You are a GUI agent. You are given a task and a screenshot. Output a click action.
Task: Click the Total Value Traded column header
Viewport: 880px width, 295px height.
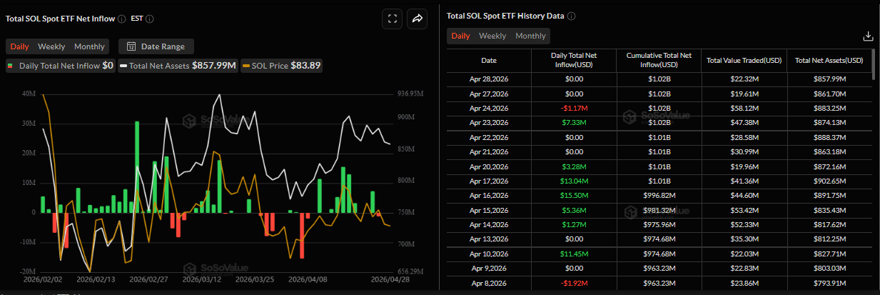click(744, 60)
